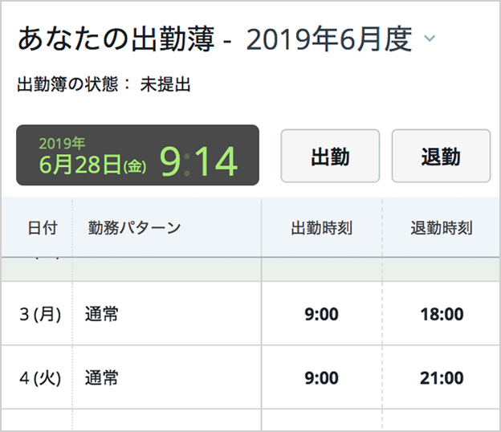Viewport: 501px width, 432px height.
Task: Edit the 9:00 start time on 3 (月)
Action: pos(321,314)
